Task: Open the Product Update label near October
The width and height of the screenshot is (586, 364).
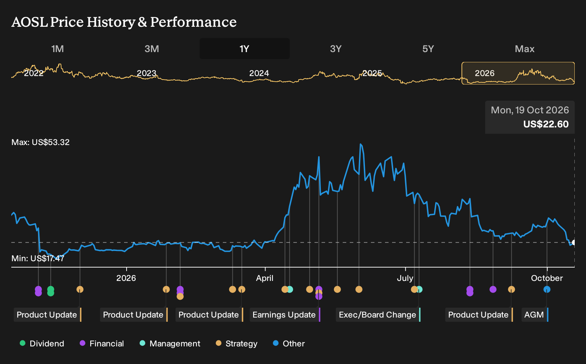Action: pos(479,315)
